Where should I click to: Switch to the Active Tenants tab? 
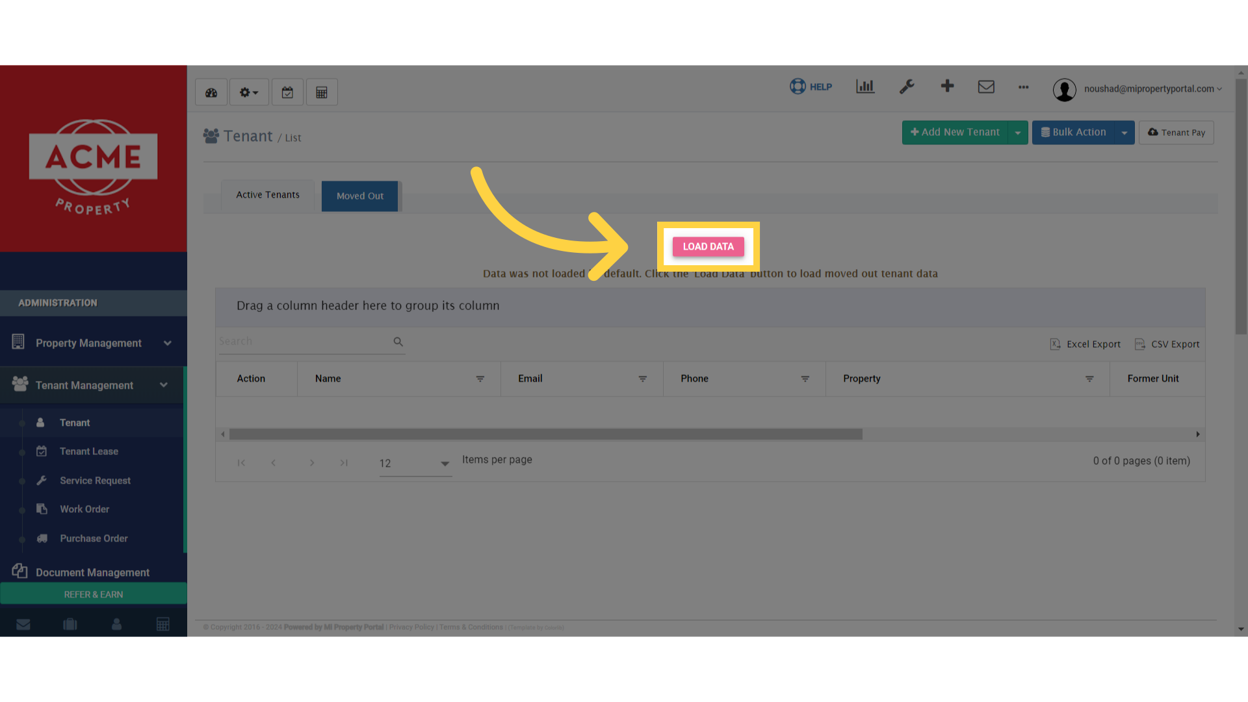pos(268,195)
